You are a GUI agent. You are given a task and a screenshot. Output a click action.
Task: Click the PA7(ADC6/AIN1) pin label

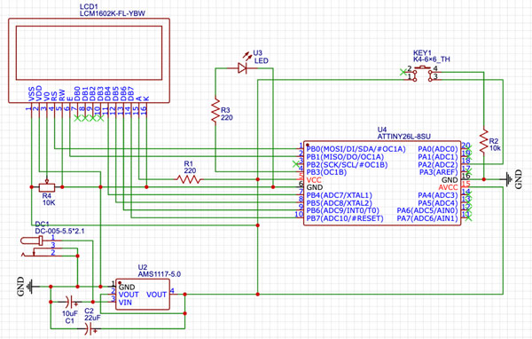427,218
